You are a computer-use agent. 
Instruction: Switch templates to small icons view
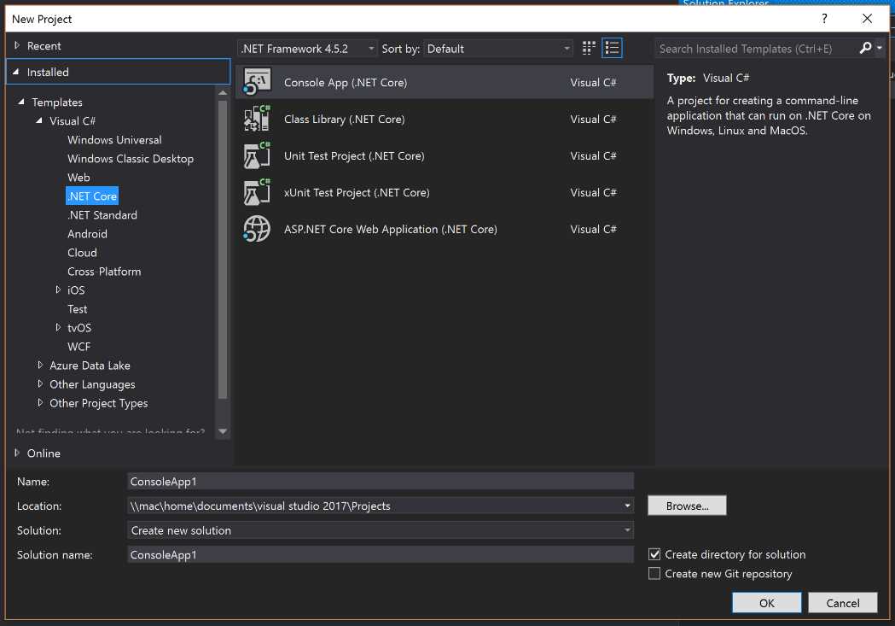click(588, 48)
